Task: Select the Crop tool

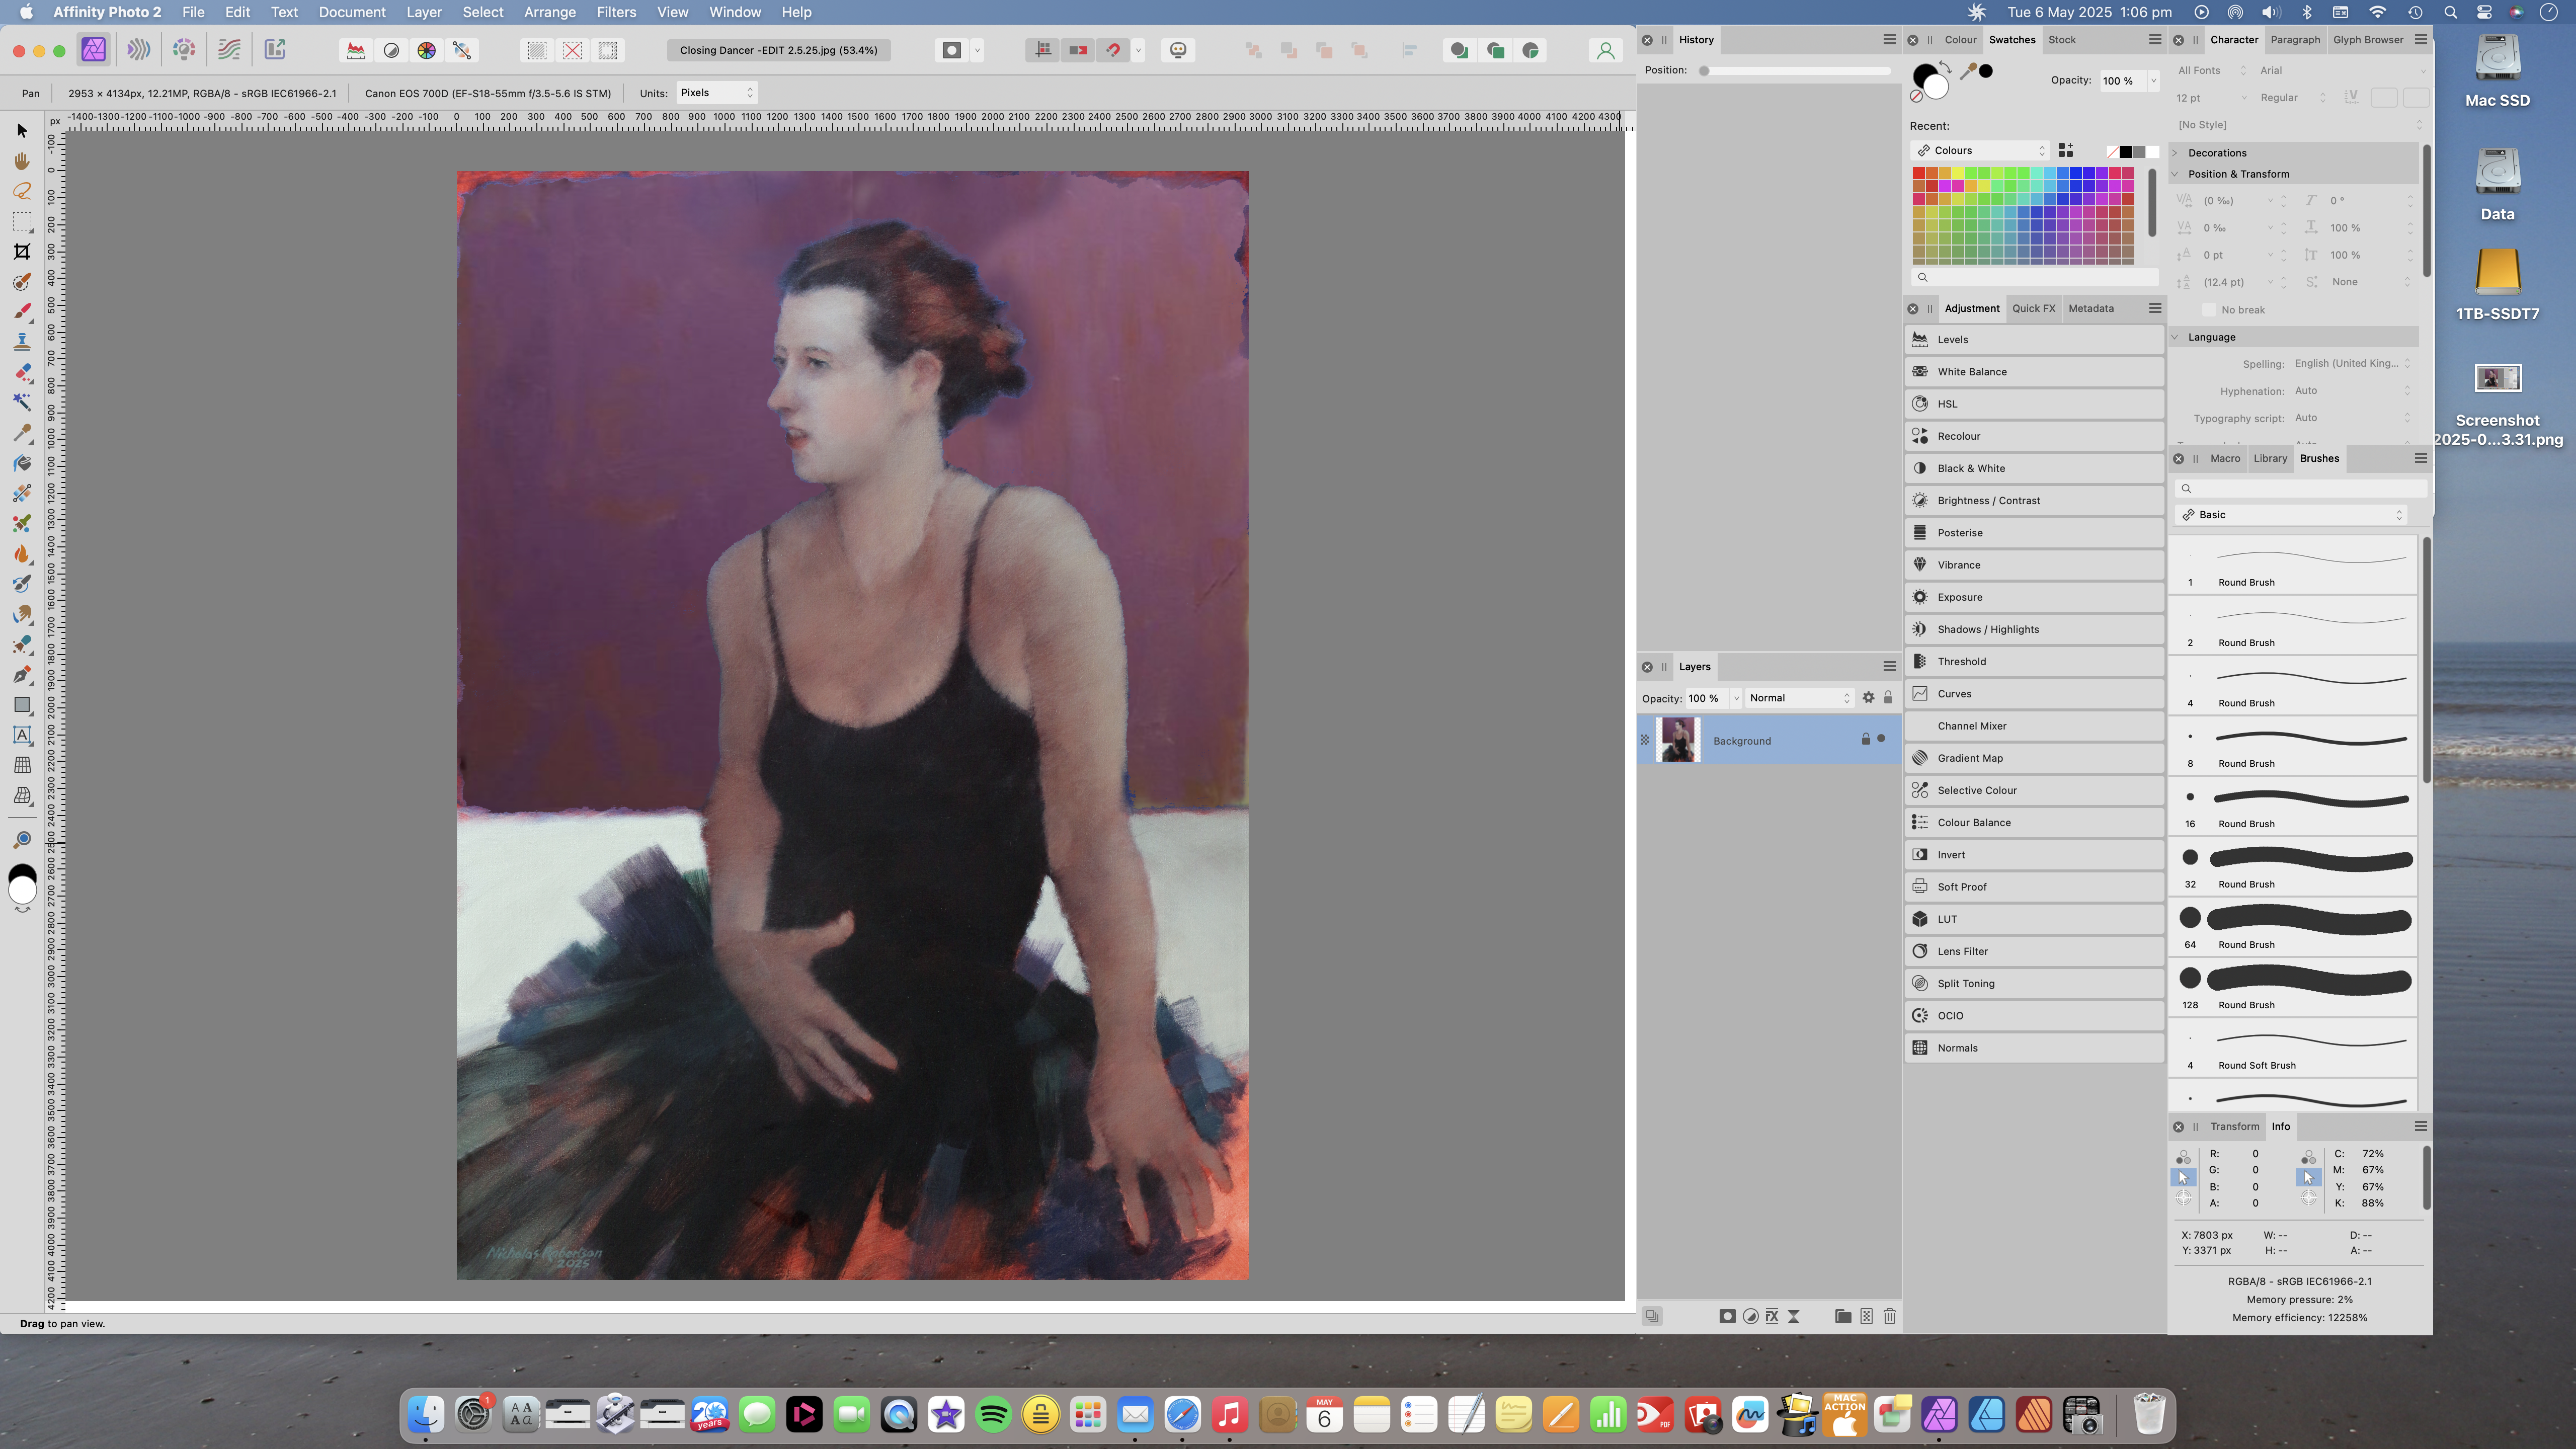Action: 22,252
